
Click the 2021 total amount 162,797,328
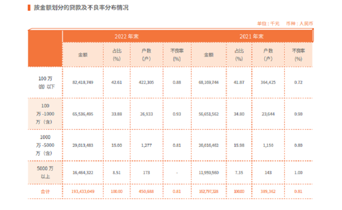209,192
